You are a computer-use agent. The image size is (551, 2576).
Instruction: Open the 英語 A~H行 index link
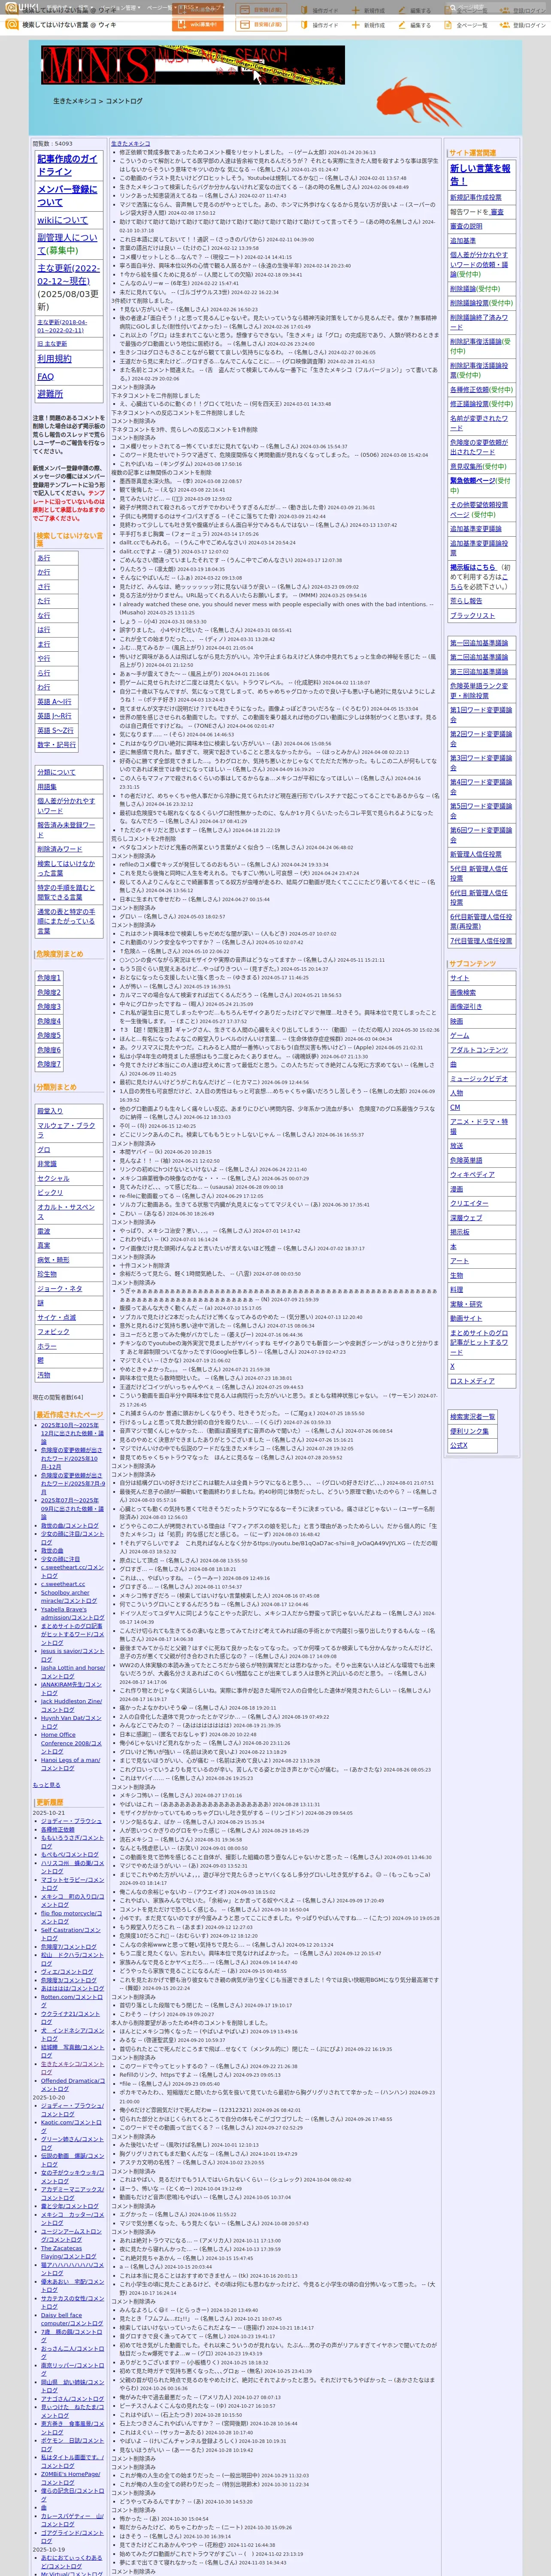point(55,702)
